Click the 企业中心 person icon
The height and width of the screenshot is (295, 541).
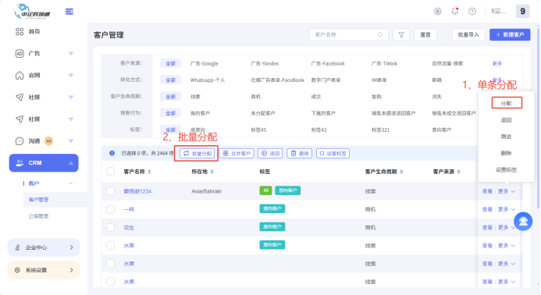17,247
